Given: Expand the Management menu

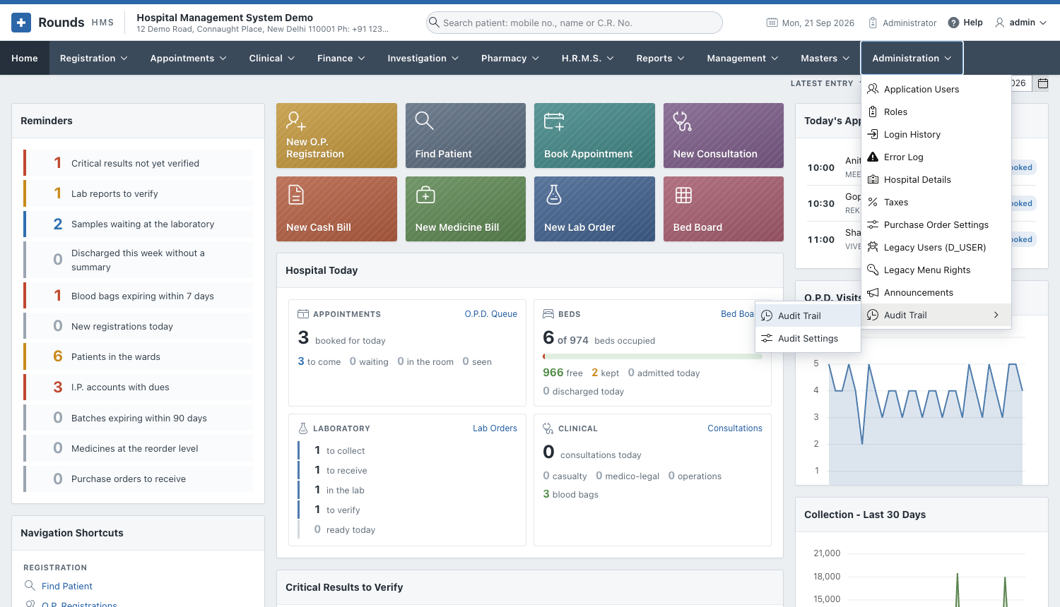Looking at the screenshot, I should click(742, 58).
